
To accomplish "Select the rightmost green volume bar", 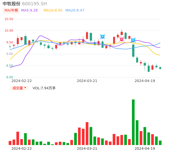I will click(160, 143).
